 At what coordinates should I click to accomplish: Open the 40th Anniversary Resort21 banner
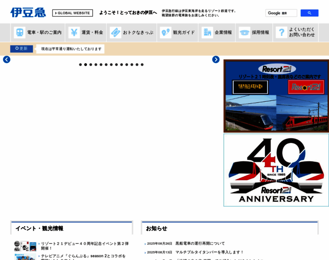tap(276, 170)
